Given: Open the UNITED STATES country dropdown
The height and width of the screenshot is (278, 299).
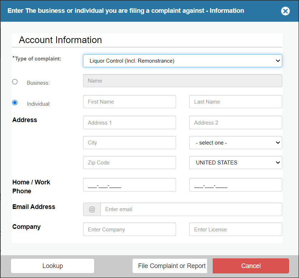Looking at the screenshot, I should (236, 163).
